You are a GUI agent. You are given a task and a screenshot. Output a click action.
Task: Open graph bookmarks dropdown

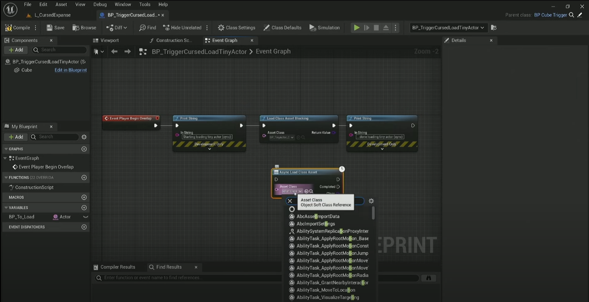point(99,51)
